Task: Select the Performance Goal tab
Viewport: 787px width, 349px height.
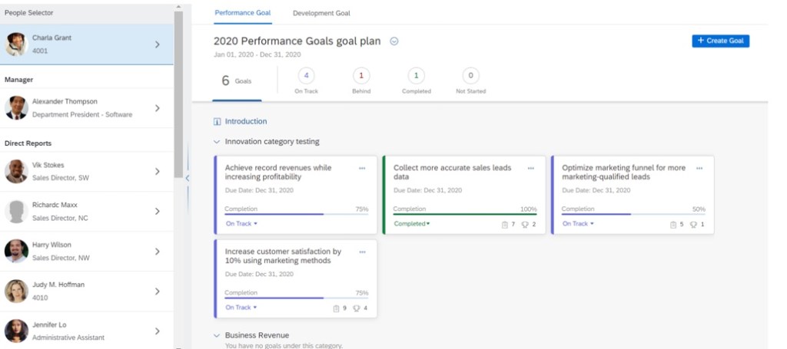Action: 242,13
